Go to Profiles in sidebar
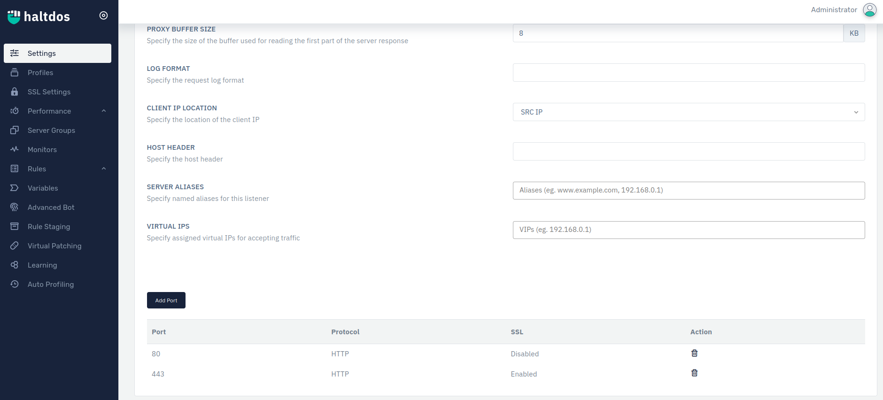This screenshot has width=883, height=400. click(x=40, y=73)
